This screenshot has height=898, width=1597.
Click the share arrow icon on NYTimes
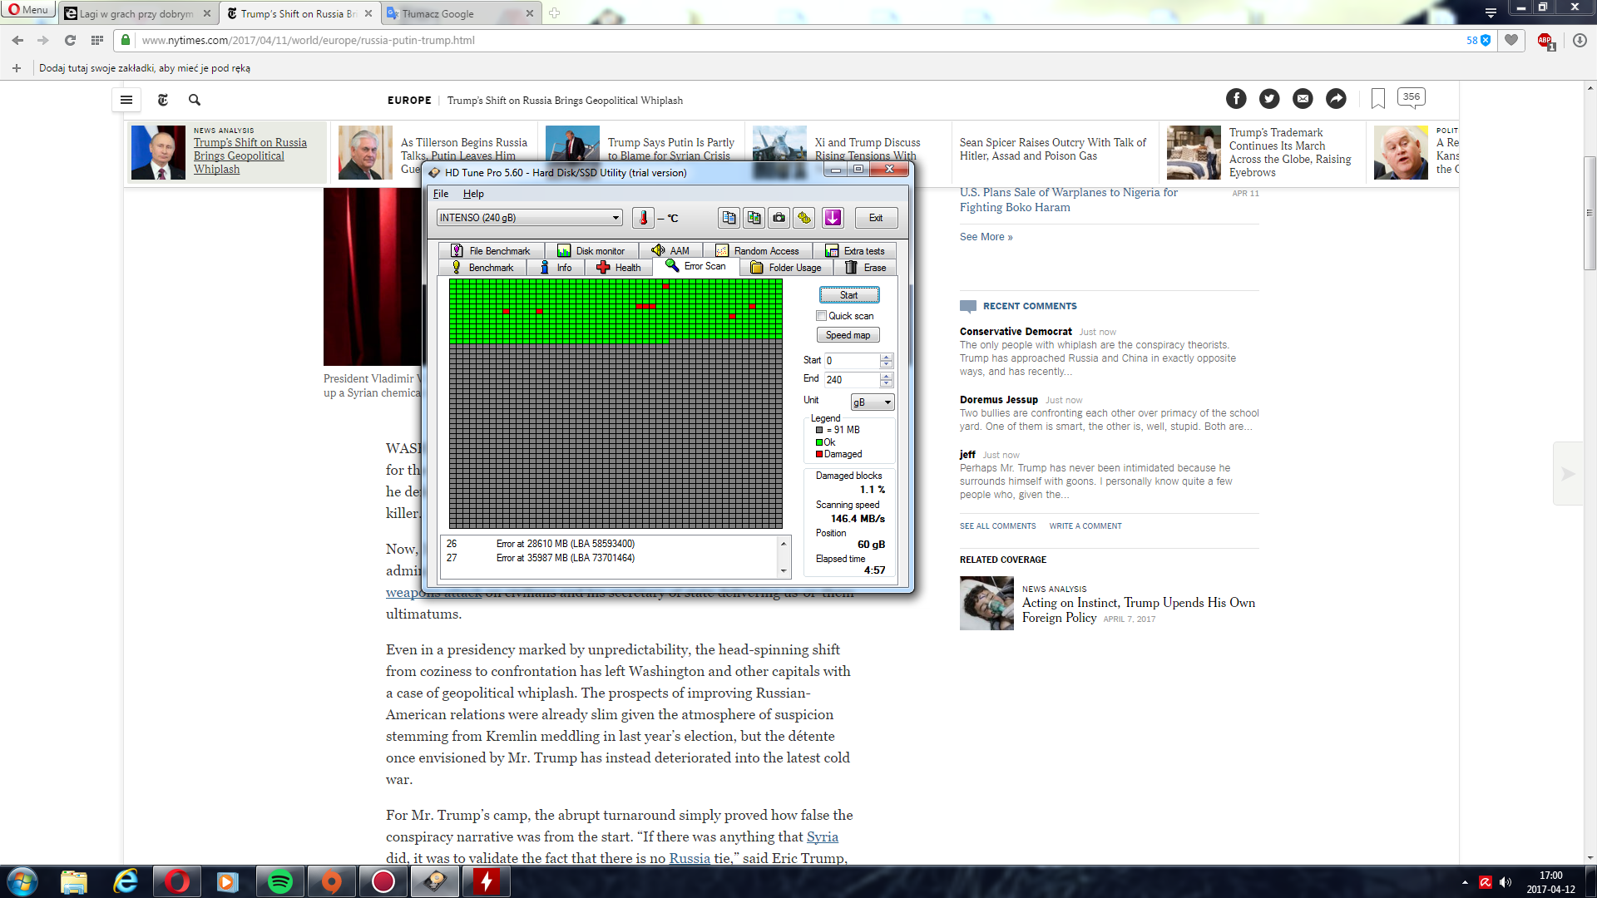pos(1336,99)
